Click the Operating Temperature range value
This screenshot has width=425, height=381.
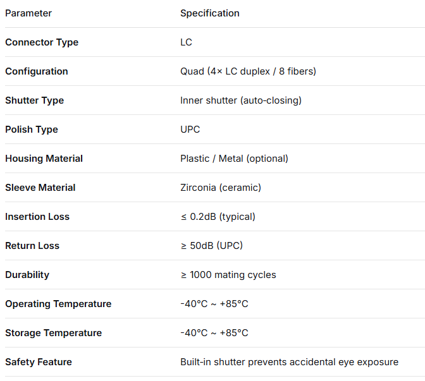click(x=214, y=304)
